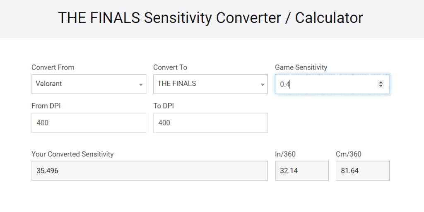This screenshot has width=424, height=212.
Task: Focus the Game Sensitivity input field
Action: point(332,84)
